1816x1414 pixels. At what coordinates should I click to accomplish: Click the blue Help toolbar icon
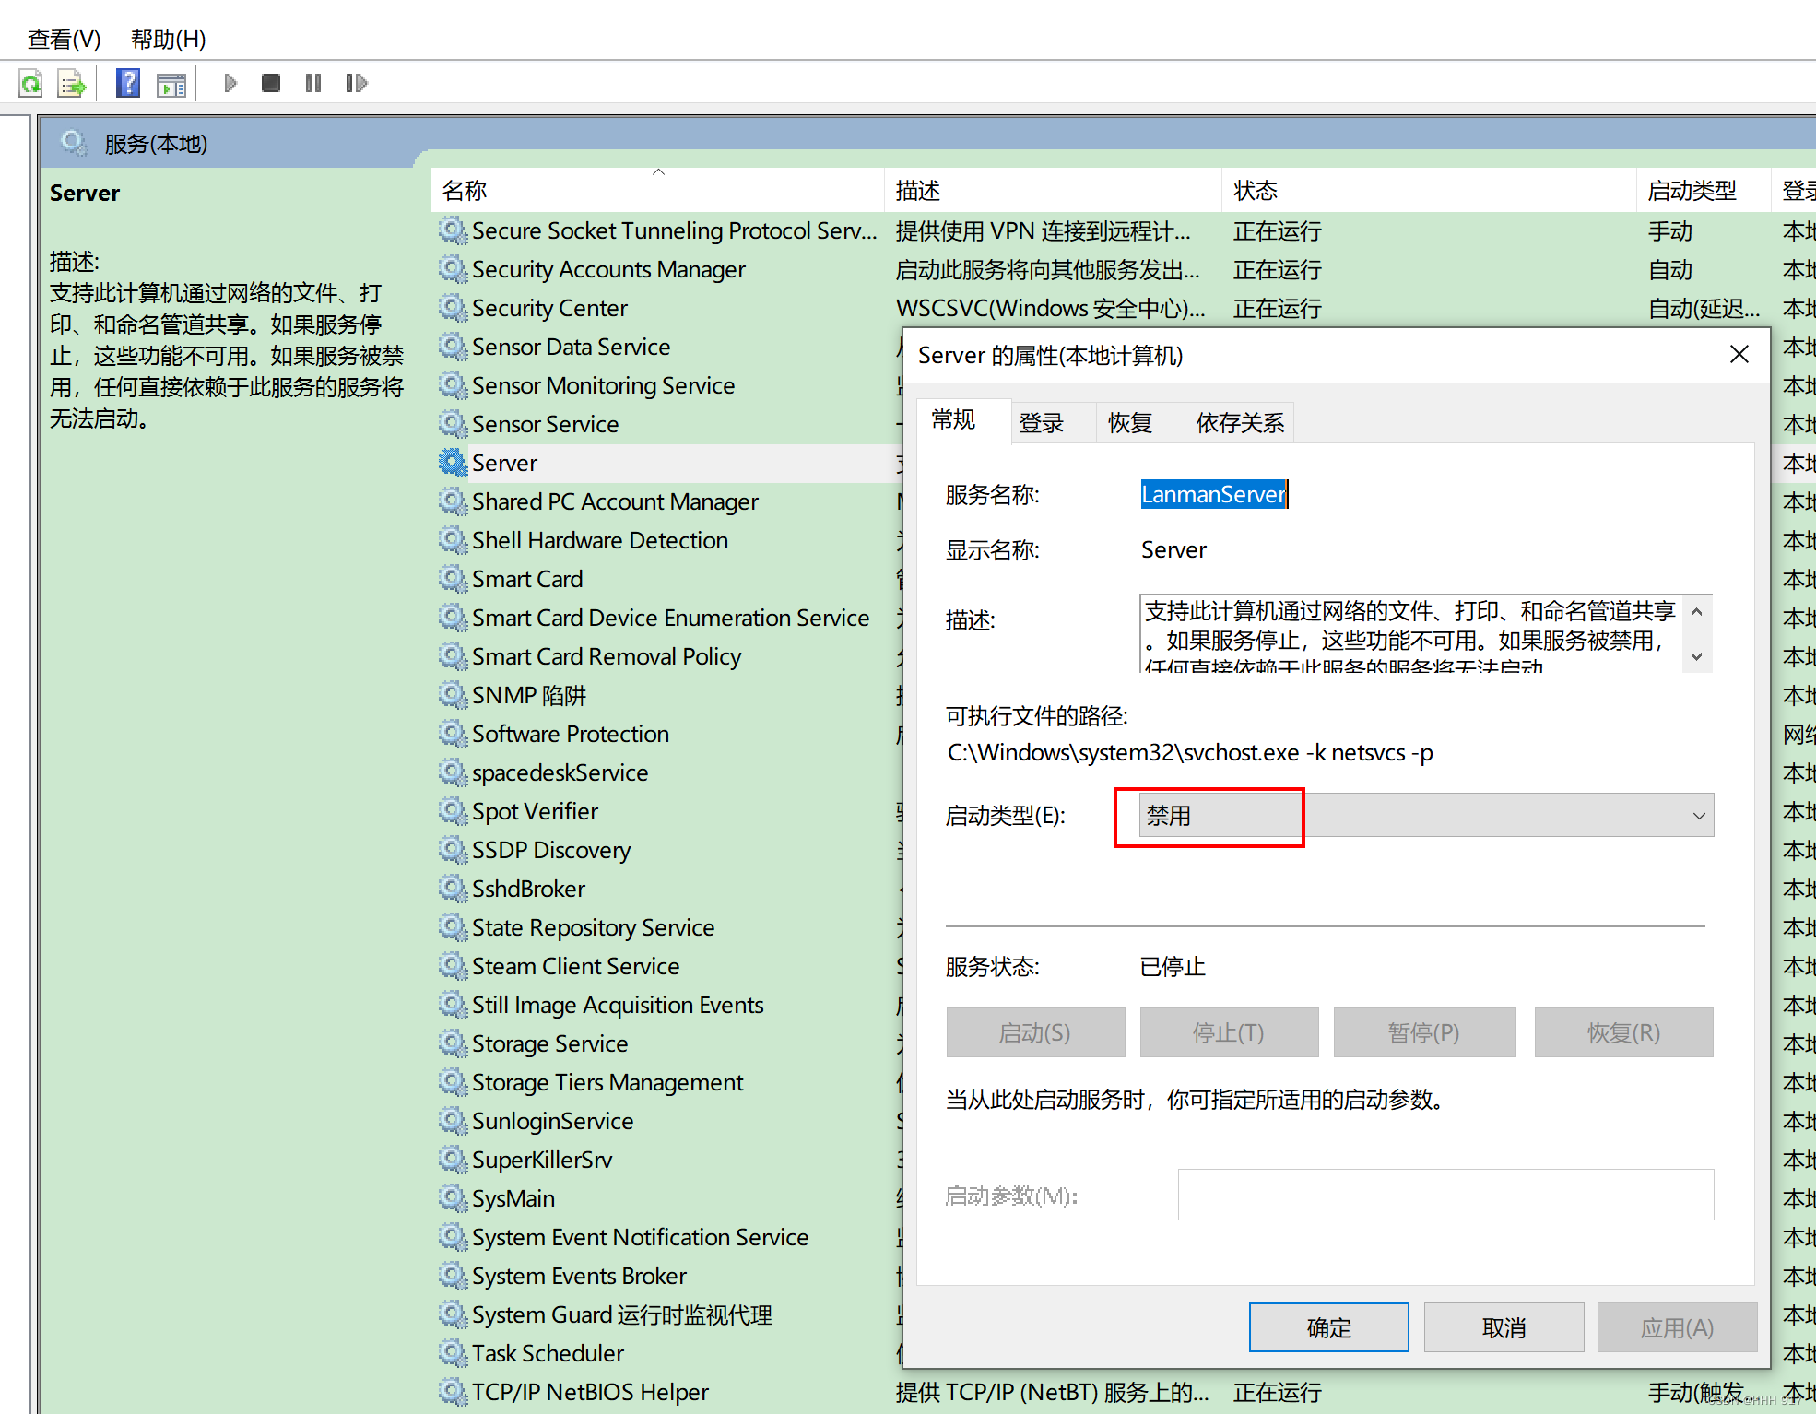point(128,84)
